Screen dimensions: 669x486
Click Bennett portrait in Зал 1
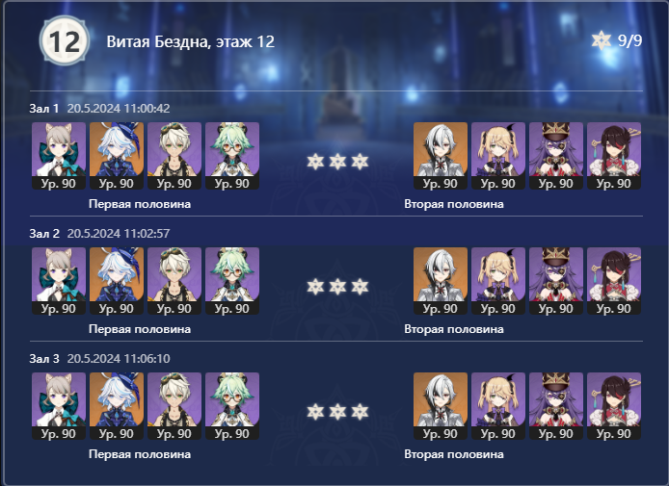174,156
